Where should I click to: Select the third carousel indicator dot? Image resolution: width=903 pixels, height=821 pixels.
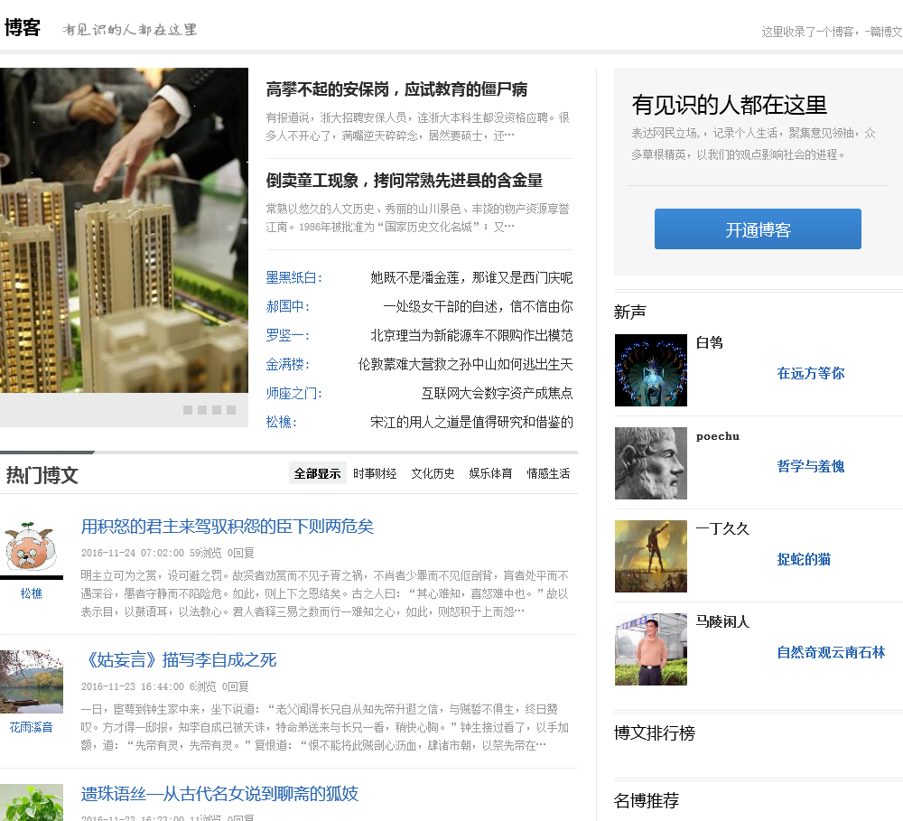tap(217, 410)
